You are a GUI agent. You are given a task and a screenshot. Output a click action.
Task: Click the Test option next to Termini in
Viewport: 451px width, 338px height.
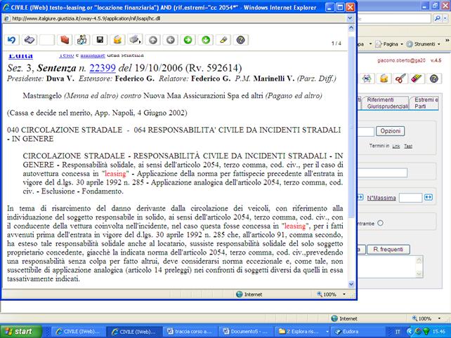(408, 146)
